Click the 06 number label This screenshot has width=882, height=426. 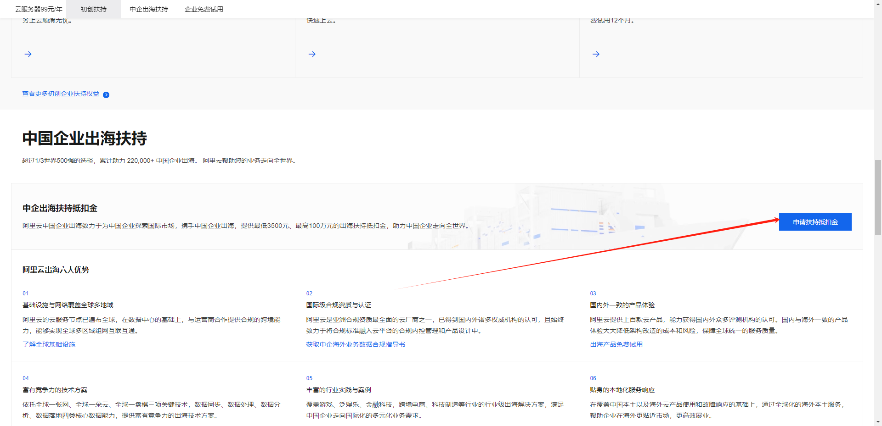coord(593,378)
